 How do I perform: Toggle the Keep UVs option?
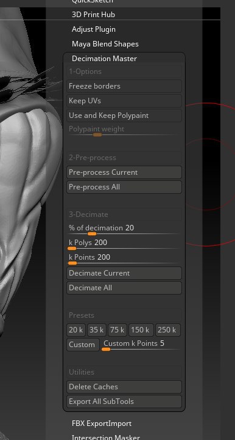(124, 101)
